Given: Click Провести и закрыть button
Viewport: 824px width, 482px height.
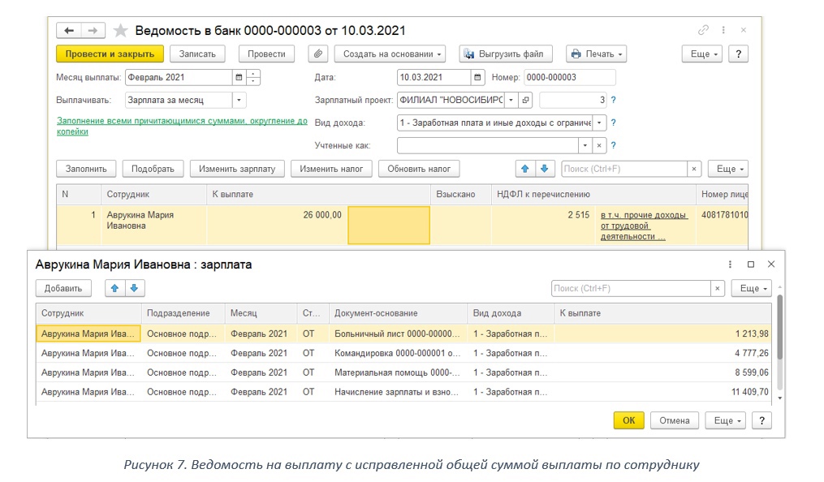Looking at the screenshot, I should pos(110,54).
